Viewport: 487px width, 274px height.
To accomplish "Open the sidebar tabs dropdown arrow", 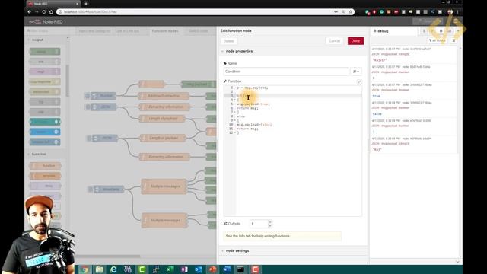I will [x=458, y=31].
